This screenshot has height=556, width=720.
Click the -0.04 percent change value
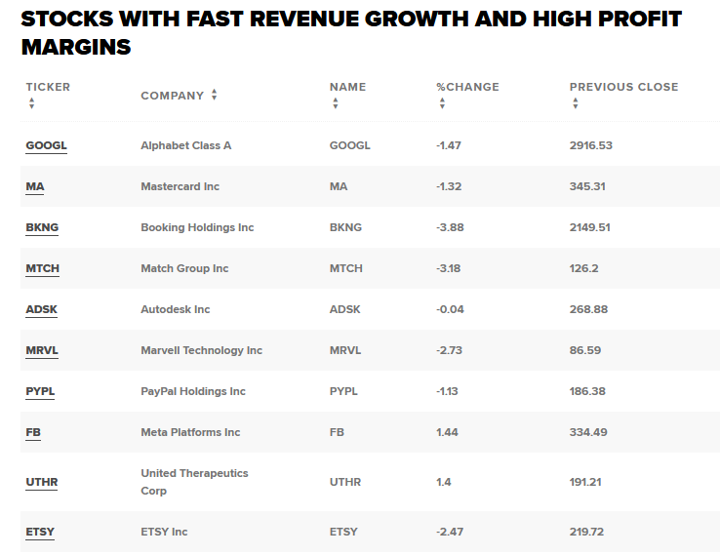pyautogui.click(x=450, y=309)
